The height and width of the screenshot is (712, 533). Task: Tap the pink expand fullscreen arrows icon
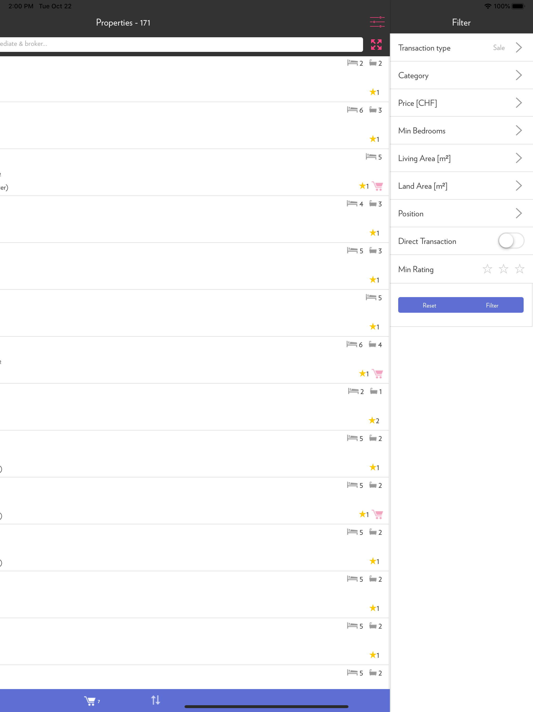click(376, 45)
